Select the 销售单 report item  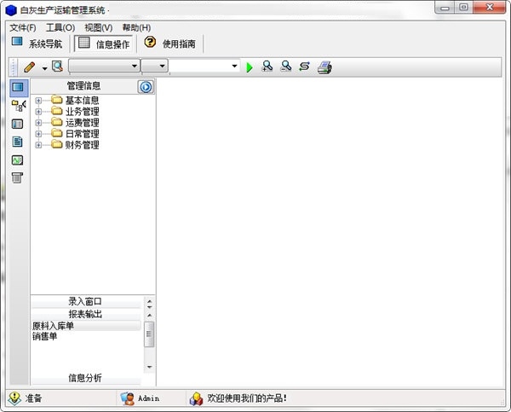click(44, 336)
